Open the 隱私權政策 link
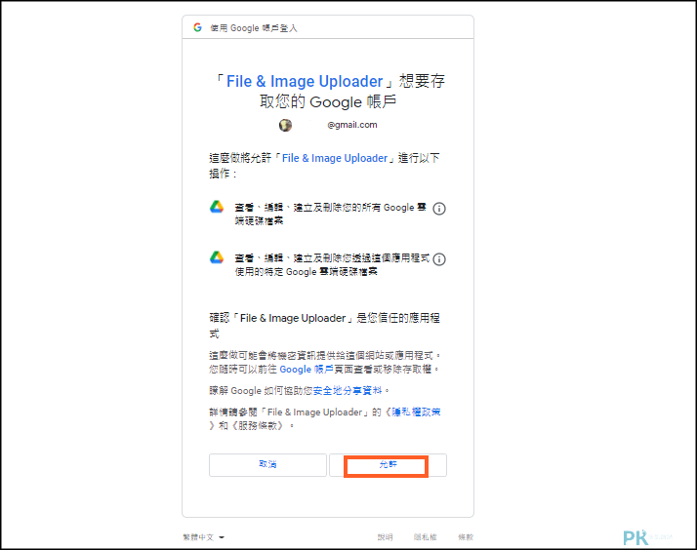The image size is (697, 550). (416, 412)
